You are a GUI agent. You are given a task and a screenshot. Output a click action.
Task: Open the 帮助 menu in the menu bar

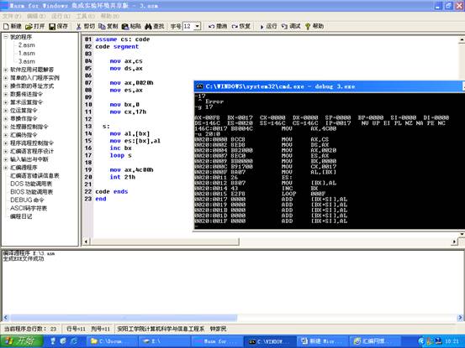tap(110, 16)
